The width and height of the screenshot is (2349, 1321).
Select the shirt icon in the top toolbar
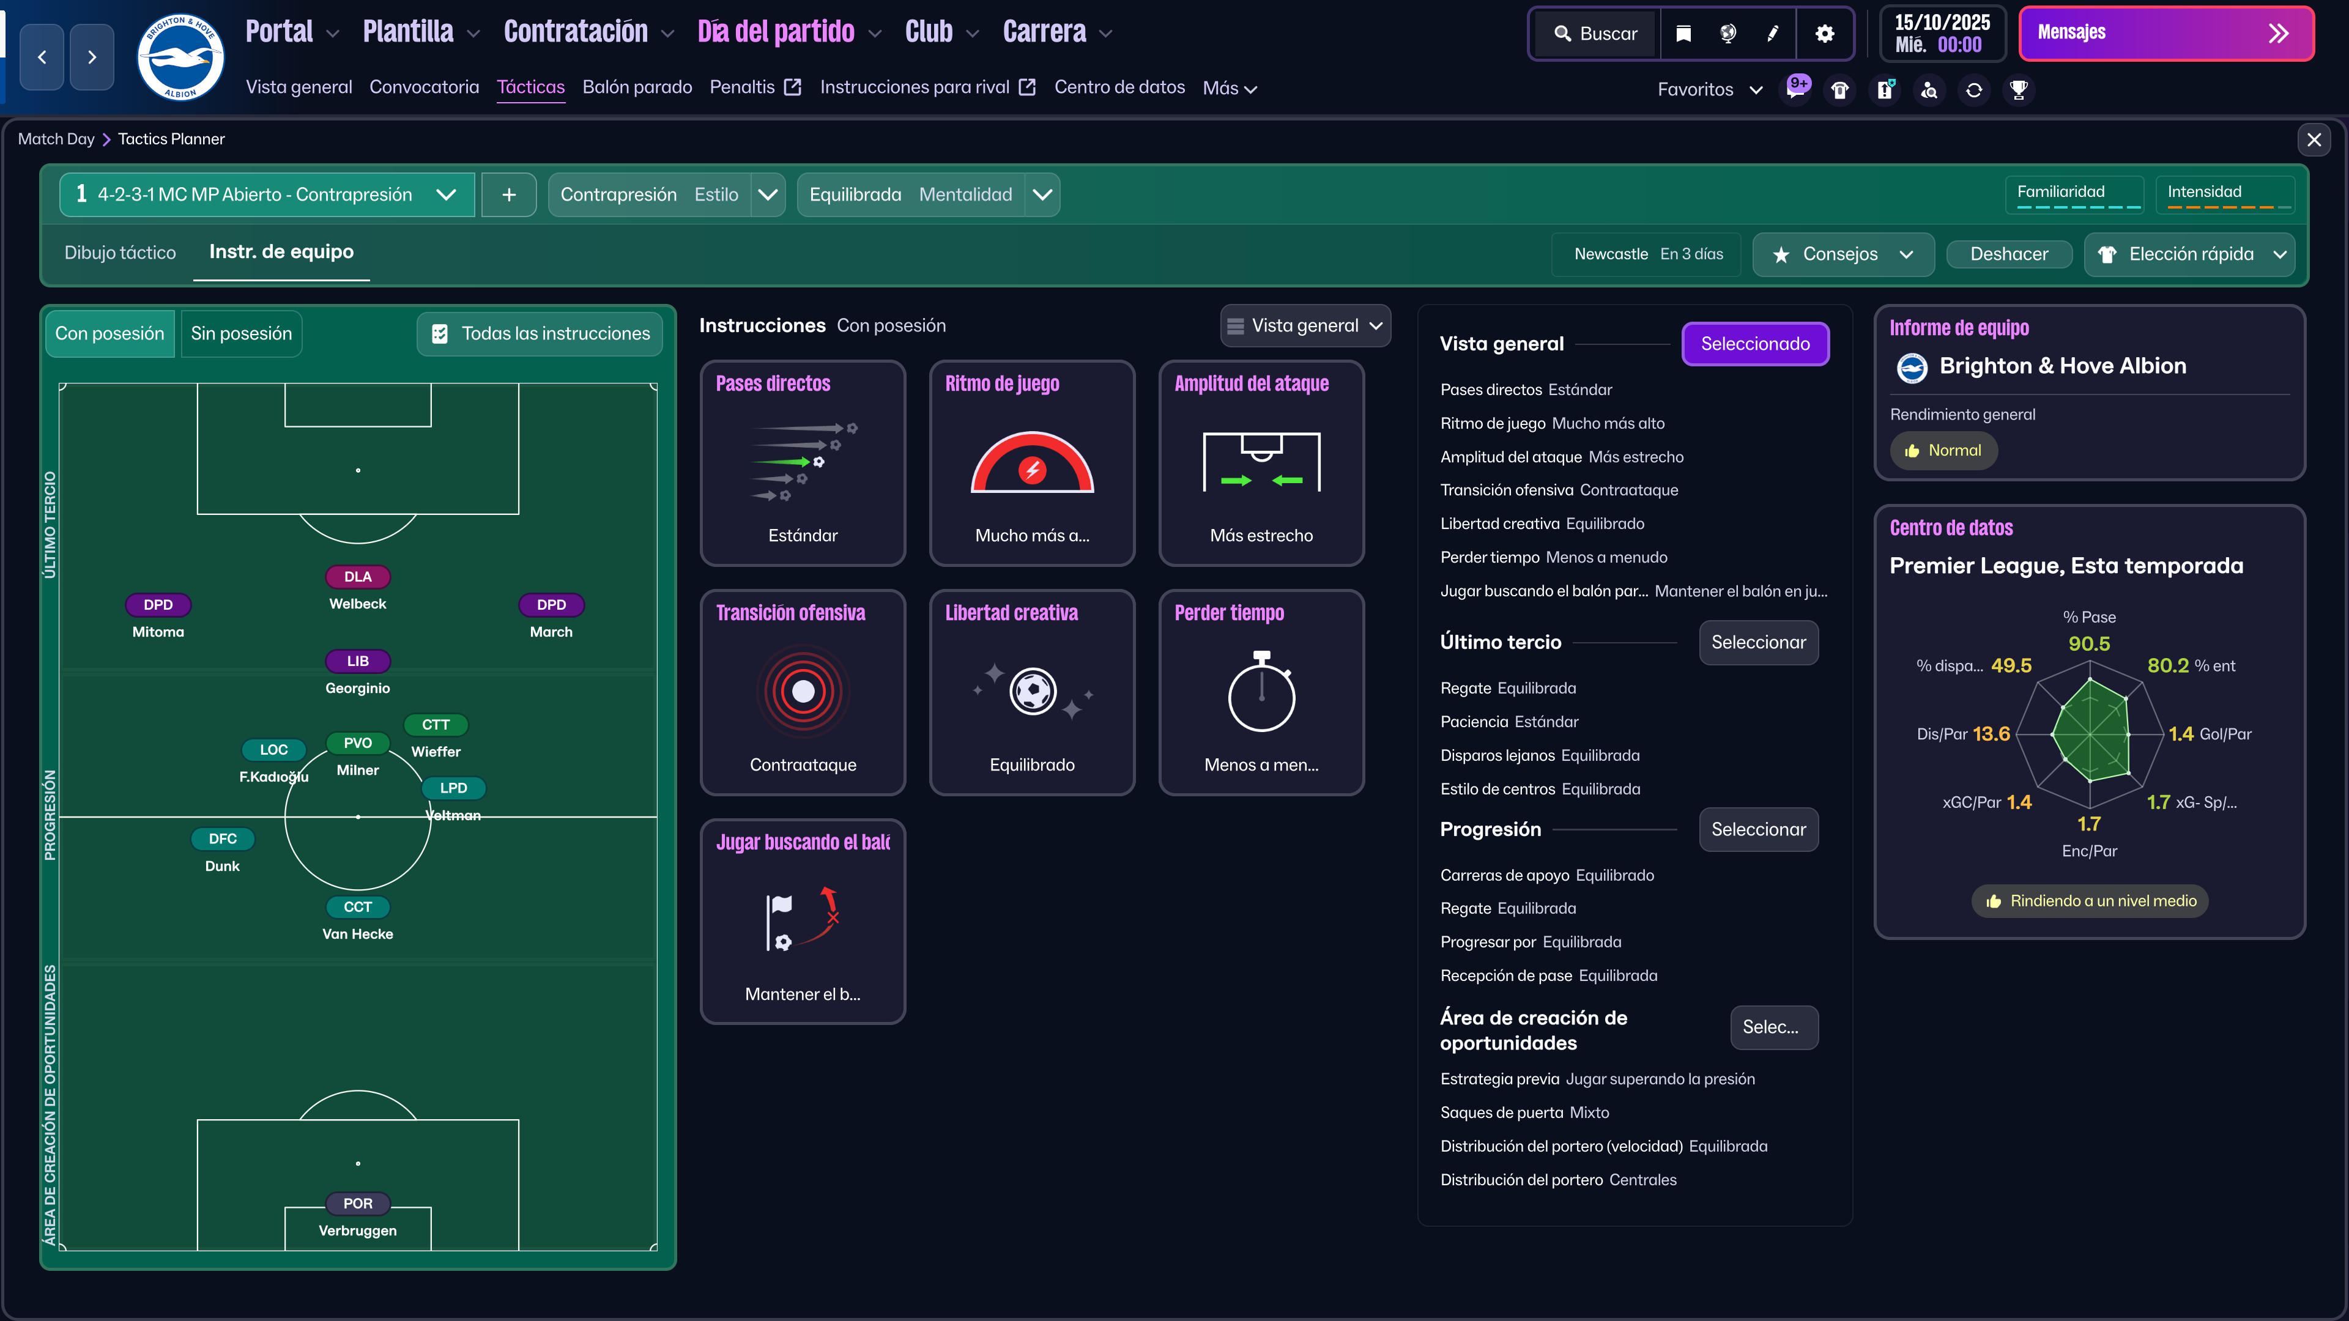1840,89
